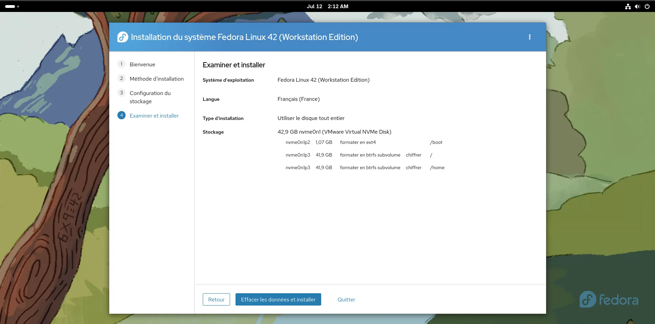655x324 pixels.
Task: Click the Fedora logo in installer header
Action: [123, 37]
